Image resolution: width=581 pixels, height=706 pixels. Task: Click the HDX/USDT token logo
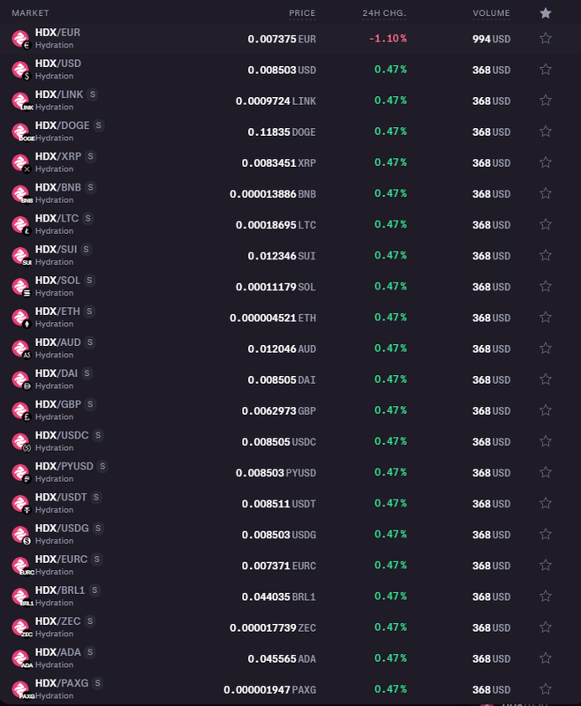click(x=20, y=504)
